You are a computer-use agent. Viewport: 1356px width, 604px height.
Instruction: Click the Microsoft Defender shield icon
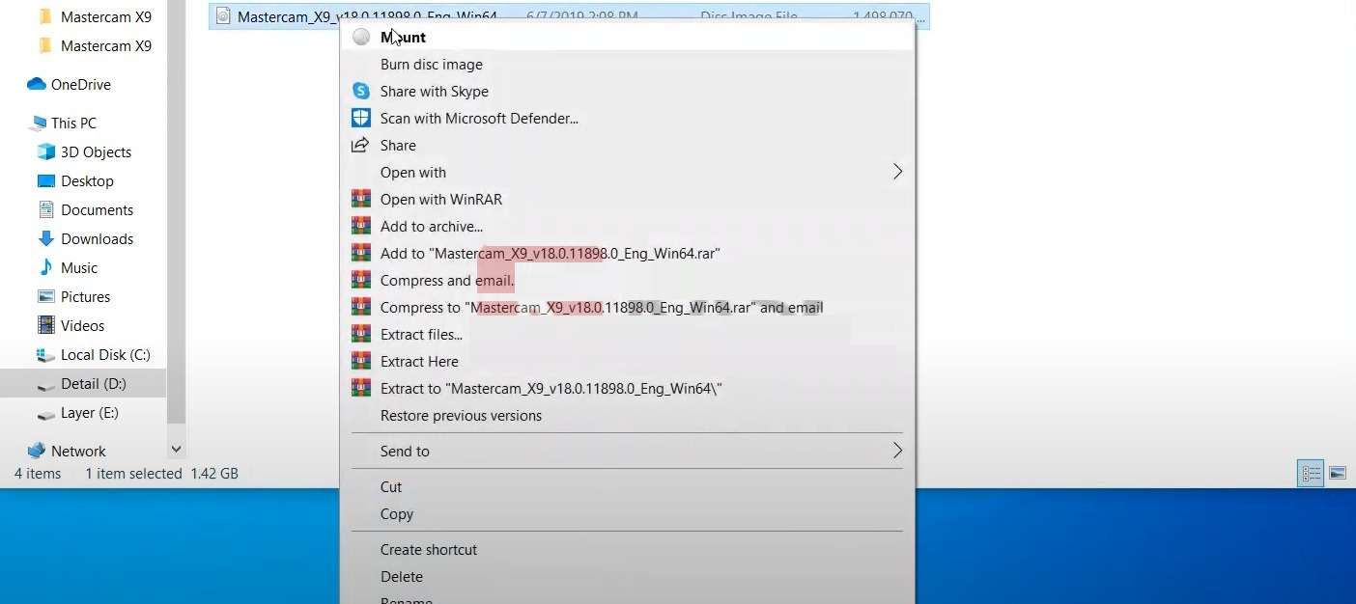pyautogui.click(x=361, y=118)
